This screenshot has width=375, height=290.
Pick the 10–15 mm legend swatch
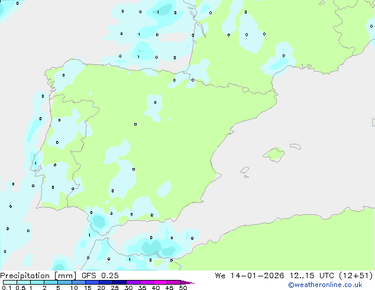coord(79,282)
